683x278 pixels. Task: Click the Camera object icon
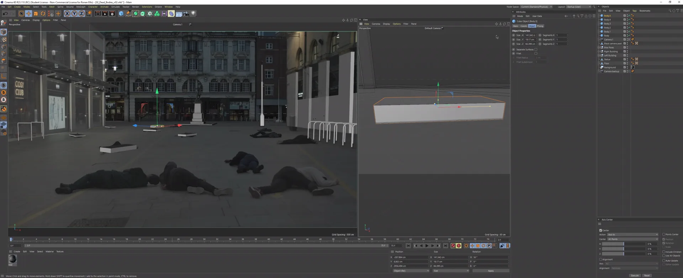pyautogui.click(x=186, y=14)
